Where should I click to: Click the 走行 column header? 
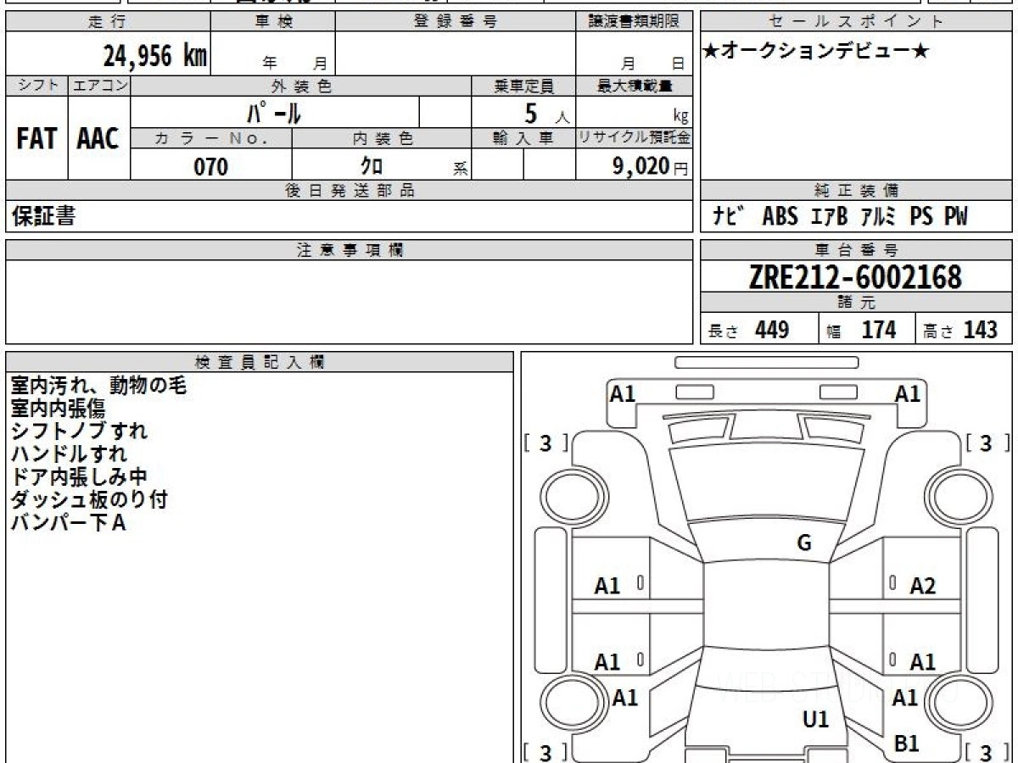pyautogui.click(x=108, y=22)
